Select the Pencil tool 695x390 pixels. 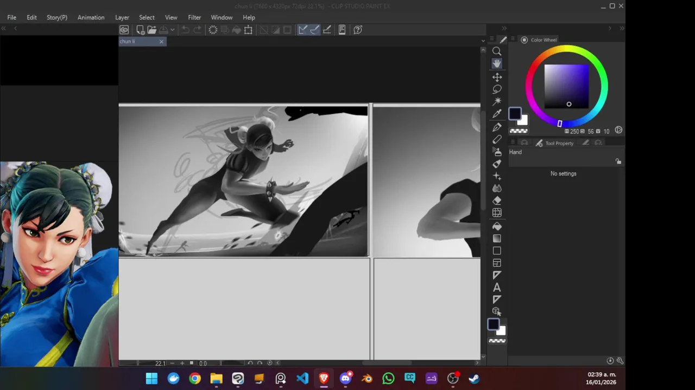tap(497, 140)
